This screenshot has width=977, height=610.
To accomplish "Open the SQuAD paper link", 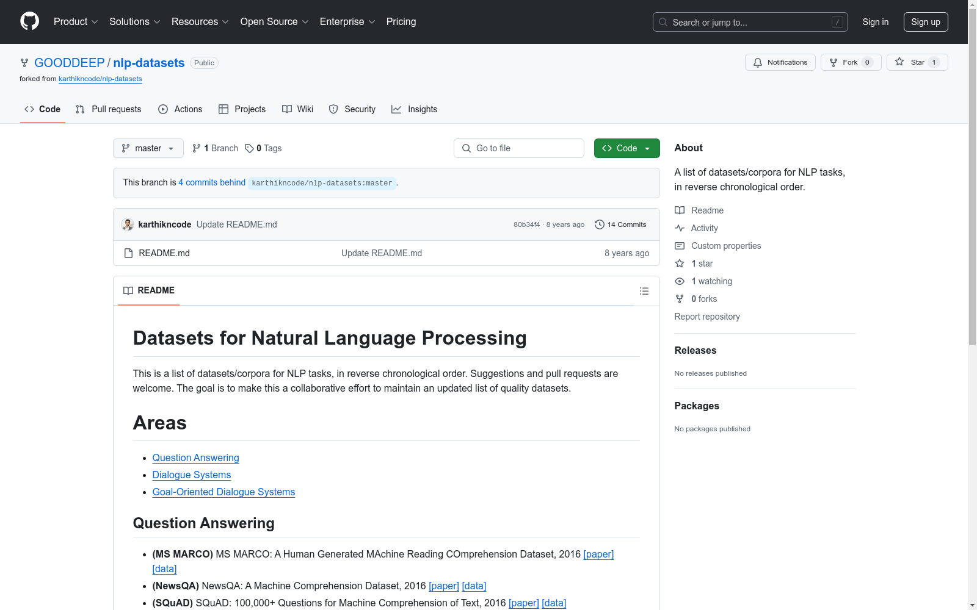I will coord(524,603).
